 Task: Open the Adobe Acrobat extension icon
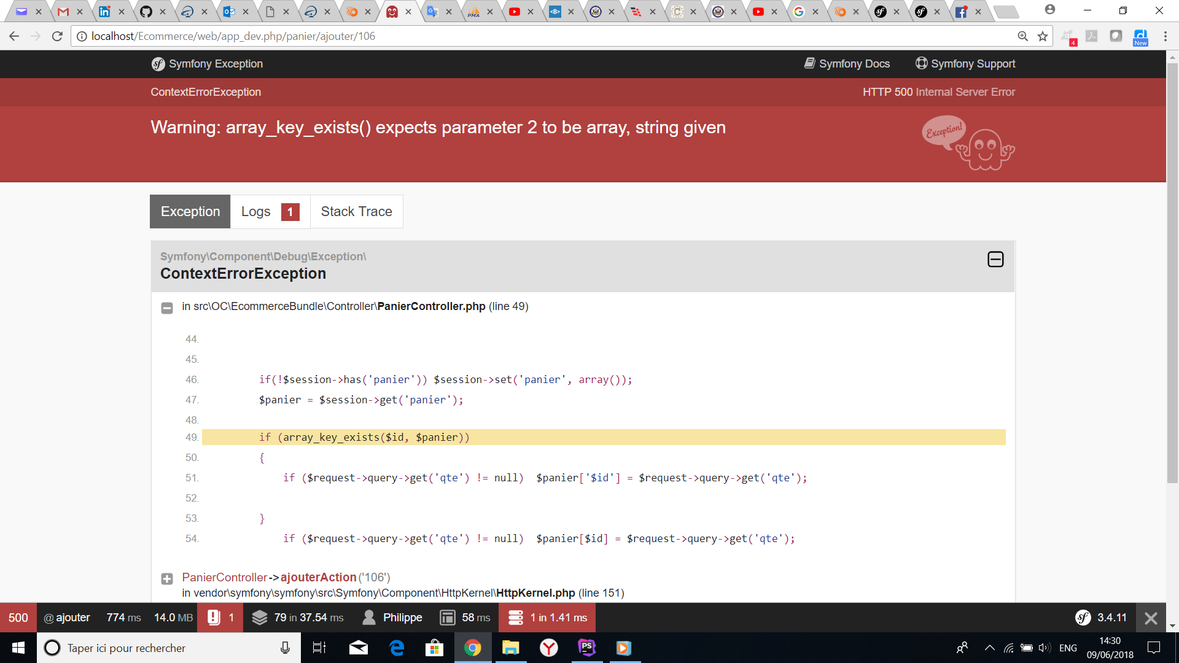[1092, 36]
